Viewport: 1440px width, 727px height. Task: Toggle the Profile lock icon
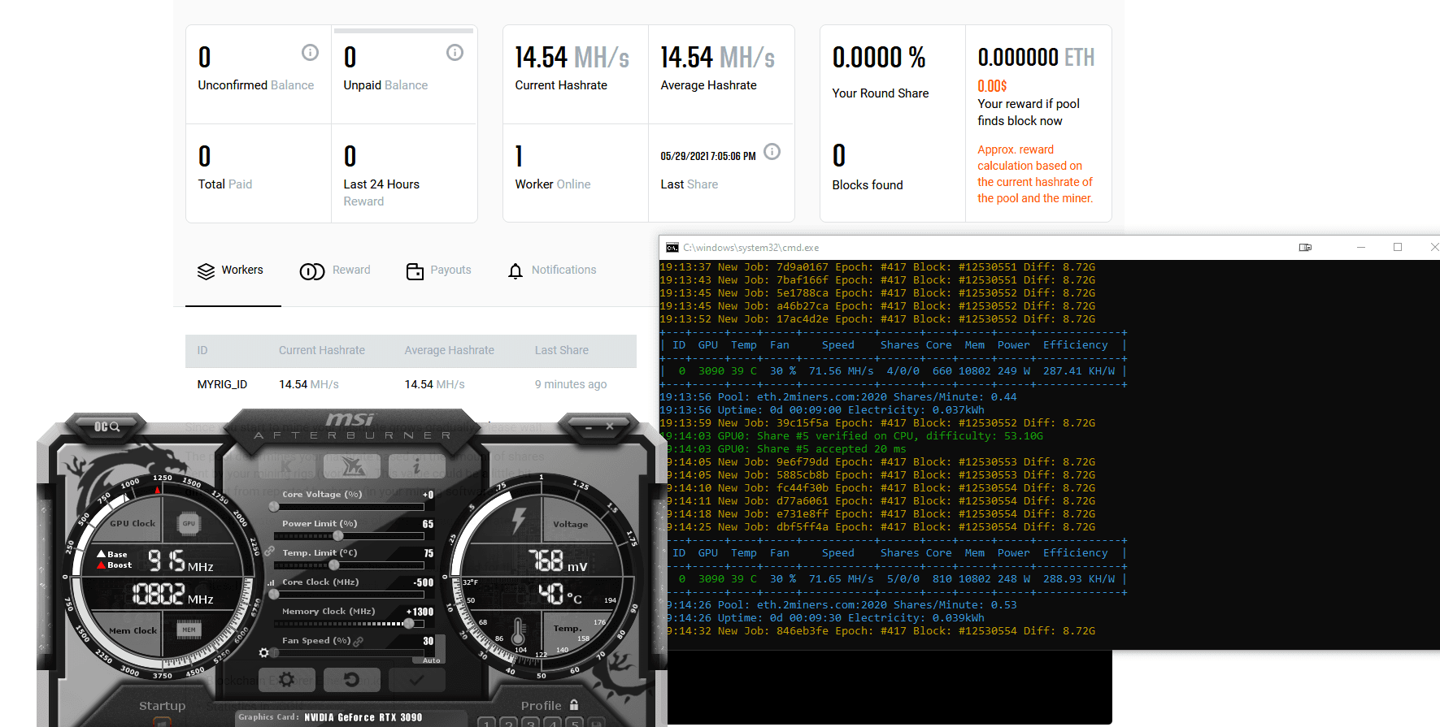574,705
